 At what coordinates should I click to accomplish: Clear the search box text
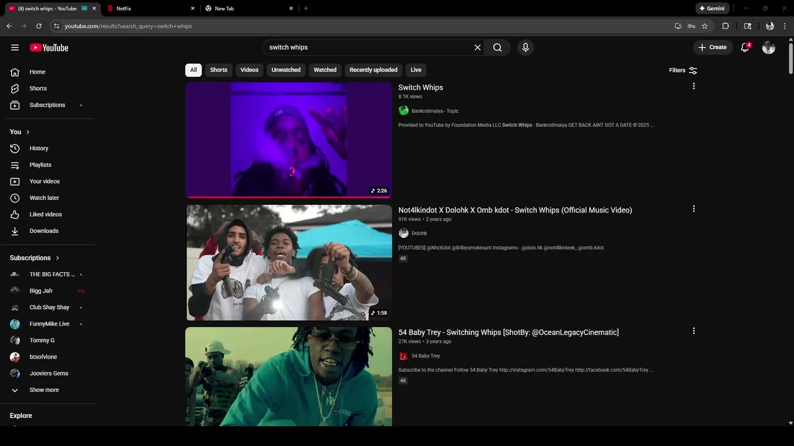[x=478, y=47]
